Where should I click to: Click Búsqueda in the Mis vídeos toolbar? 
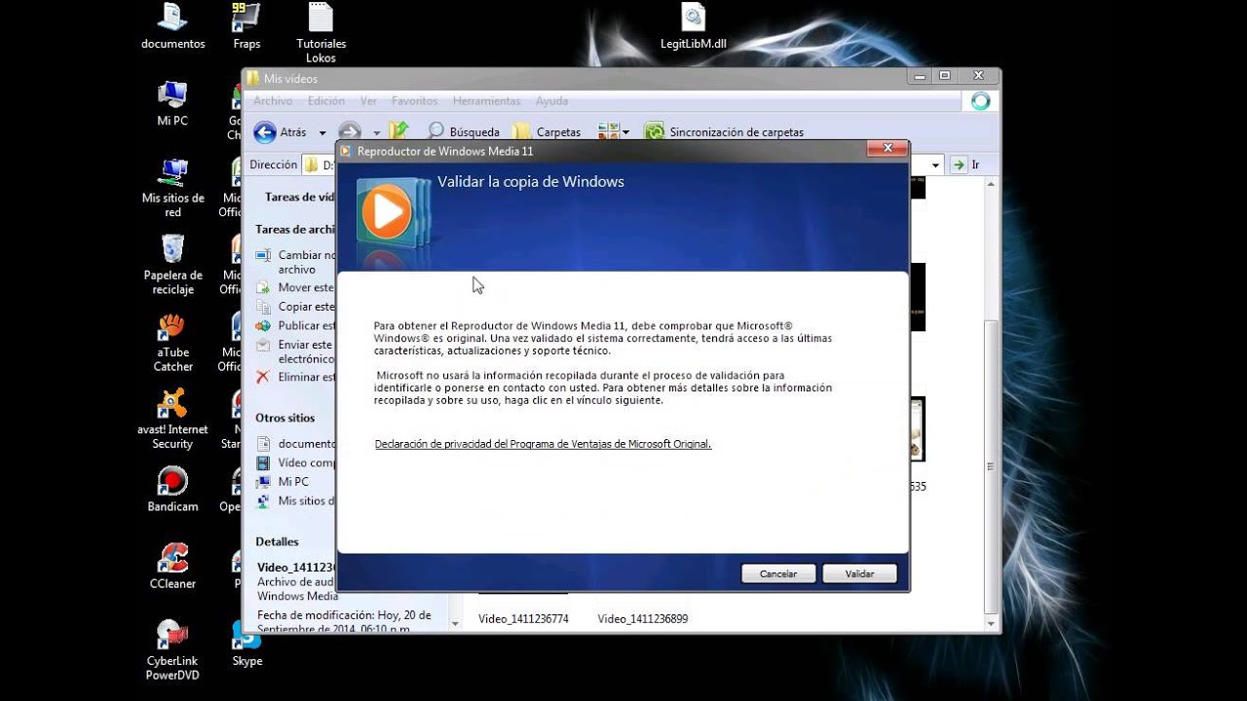463,131
